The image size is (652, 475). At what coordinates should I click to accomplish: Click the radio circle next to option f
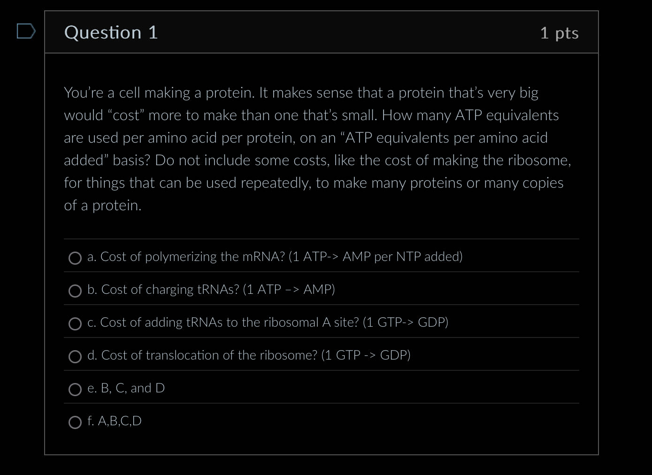click(75, 423)
